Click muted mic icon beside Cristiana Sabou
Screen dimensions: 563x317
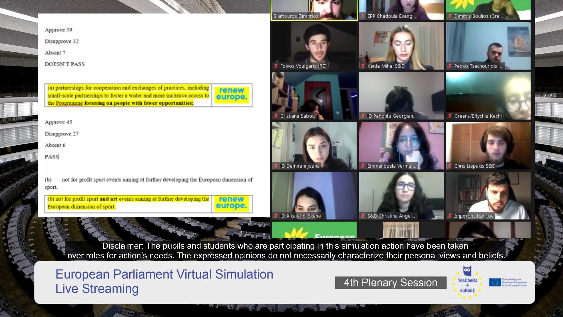276,116
